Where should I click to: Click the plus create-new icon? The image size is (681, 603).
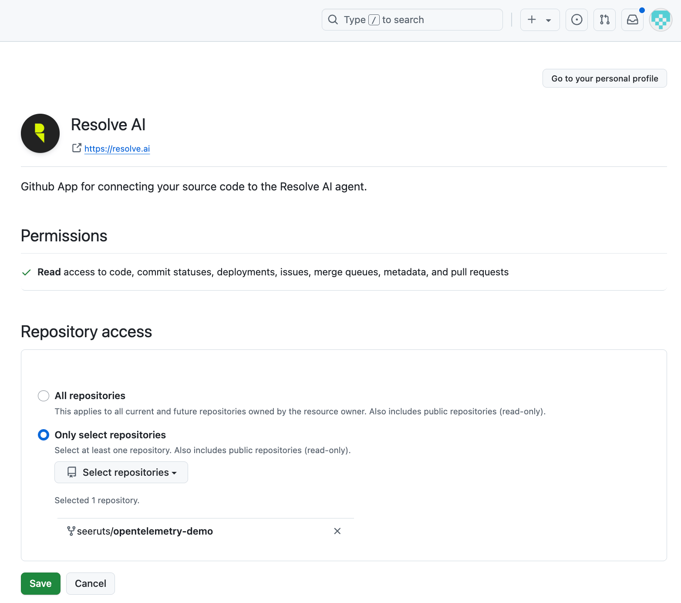pos(532,20)
